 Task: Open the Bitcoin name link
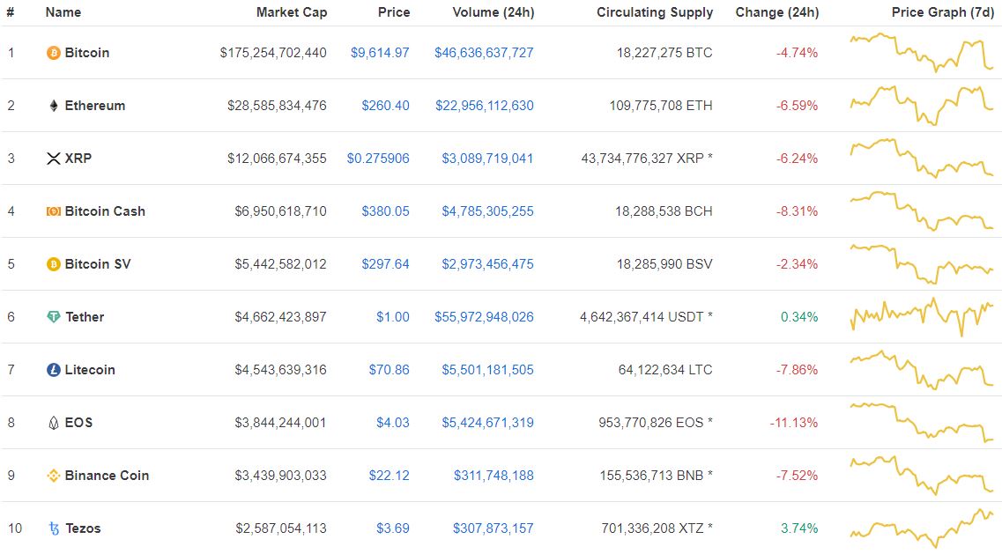coord(87,52)
